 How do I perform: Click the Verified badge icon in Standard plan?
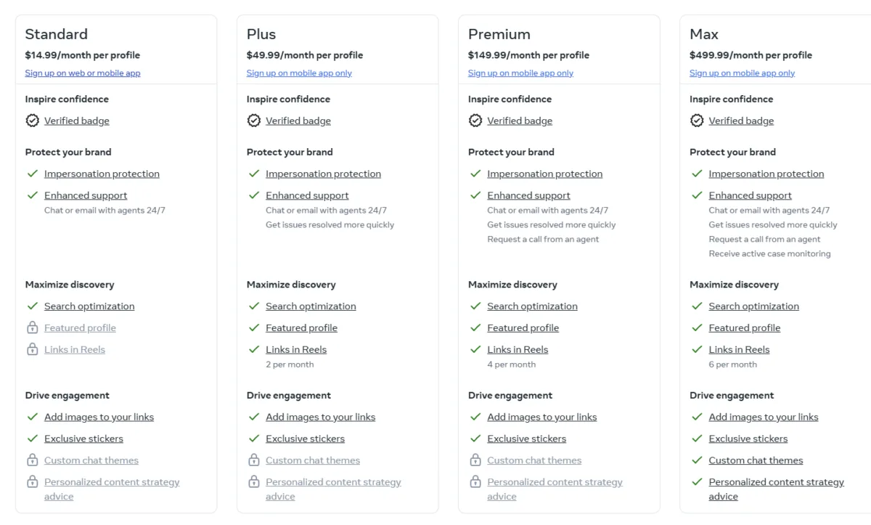(32, 121)
